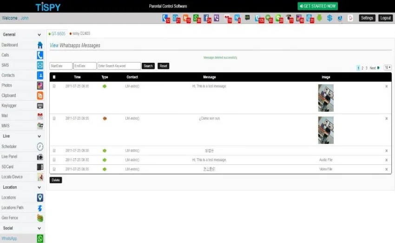Open Locations Path in the sidebar
The width and height of the screenshot is (395, 243).
22,208
